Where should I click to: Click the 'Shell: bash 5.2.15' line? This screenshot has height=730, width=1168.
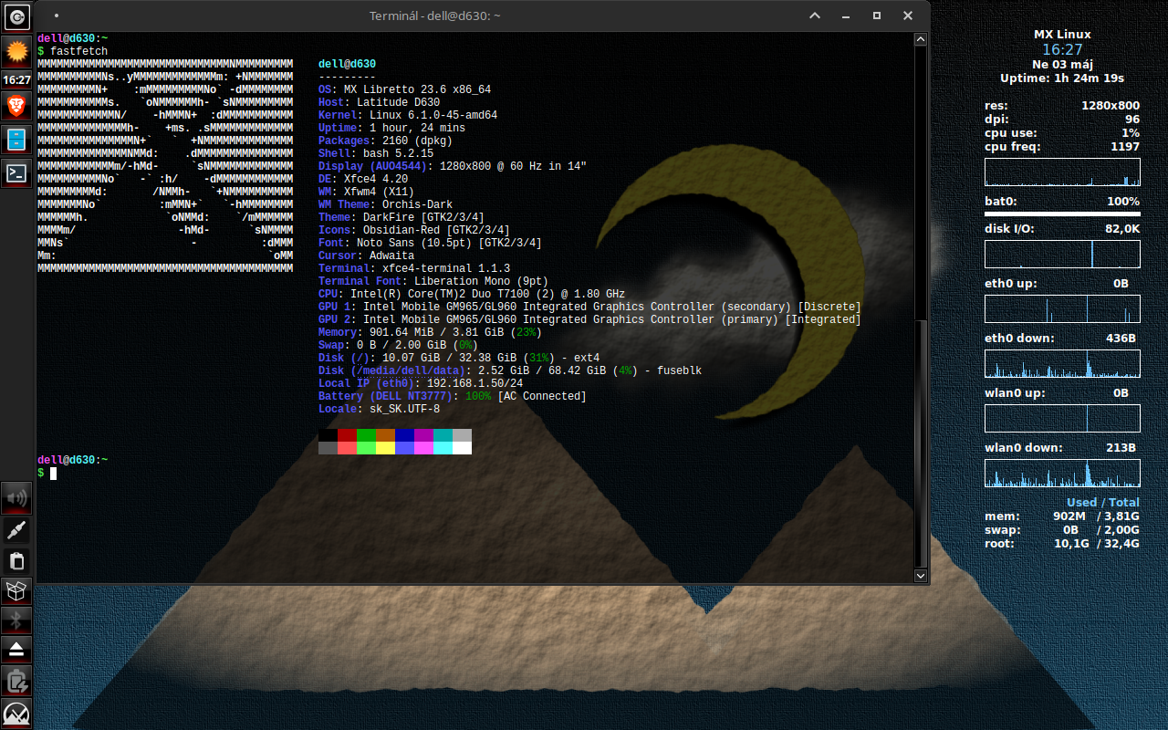click(x=376, y=153)
